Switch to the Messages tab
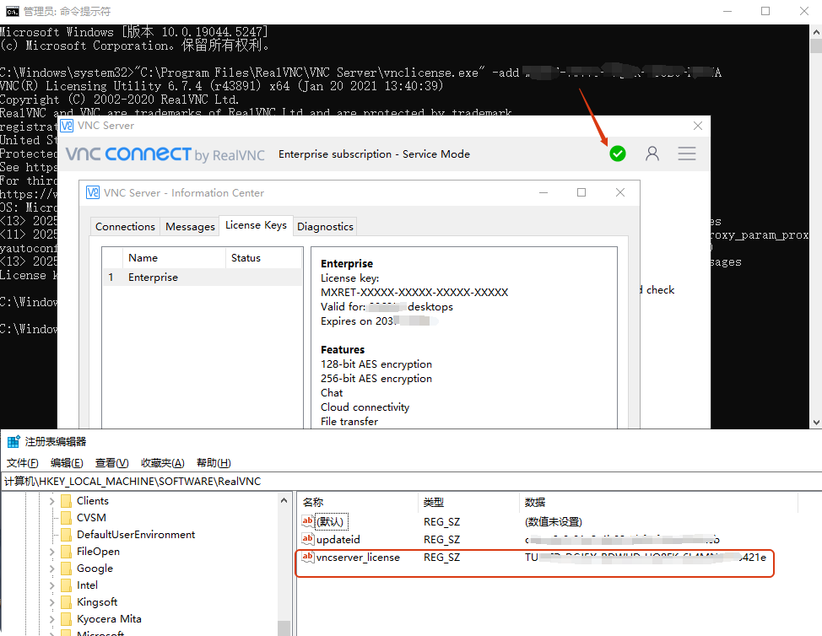 pyautogui.click(x=190, y=226)
